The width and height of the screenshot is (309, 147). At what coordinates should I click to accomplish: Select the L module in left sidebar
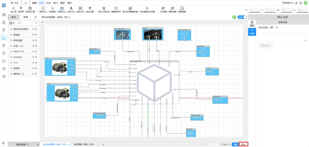point(4,38)
